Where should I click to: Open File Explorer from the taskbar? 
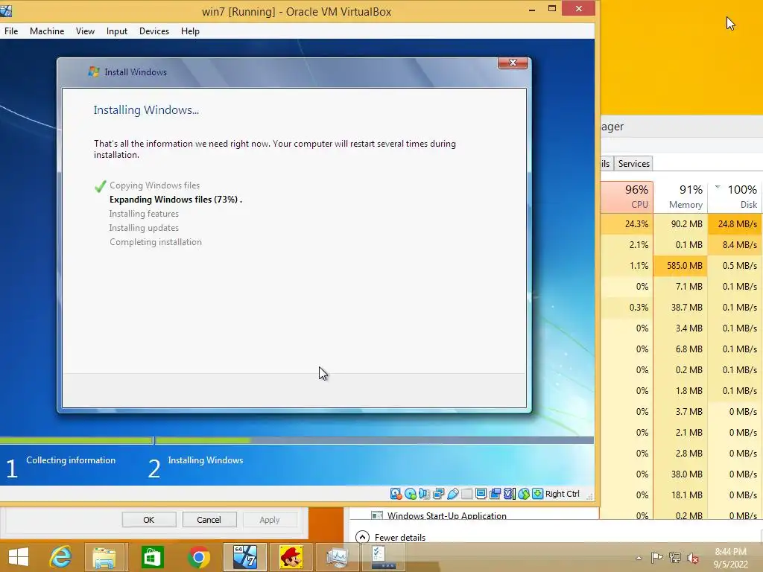(104, 557)
